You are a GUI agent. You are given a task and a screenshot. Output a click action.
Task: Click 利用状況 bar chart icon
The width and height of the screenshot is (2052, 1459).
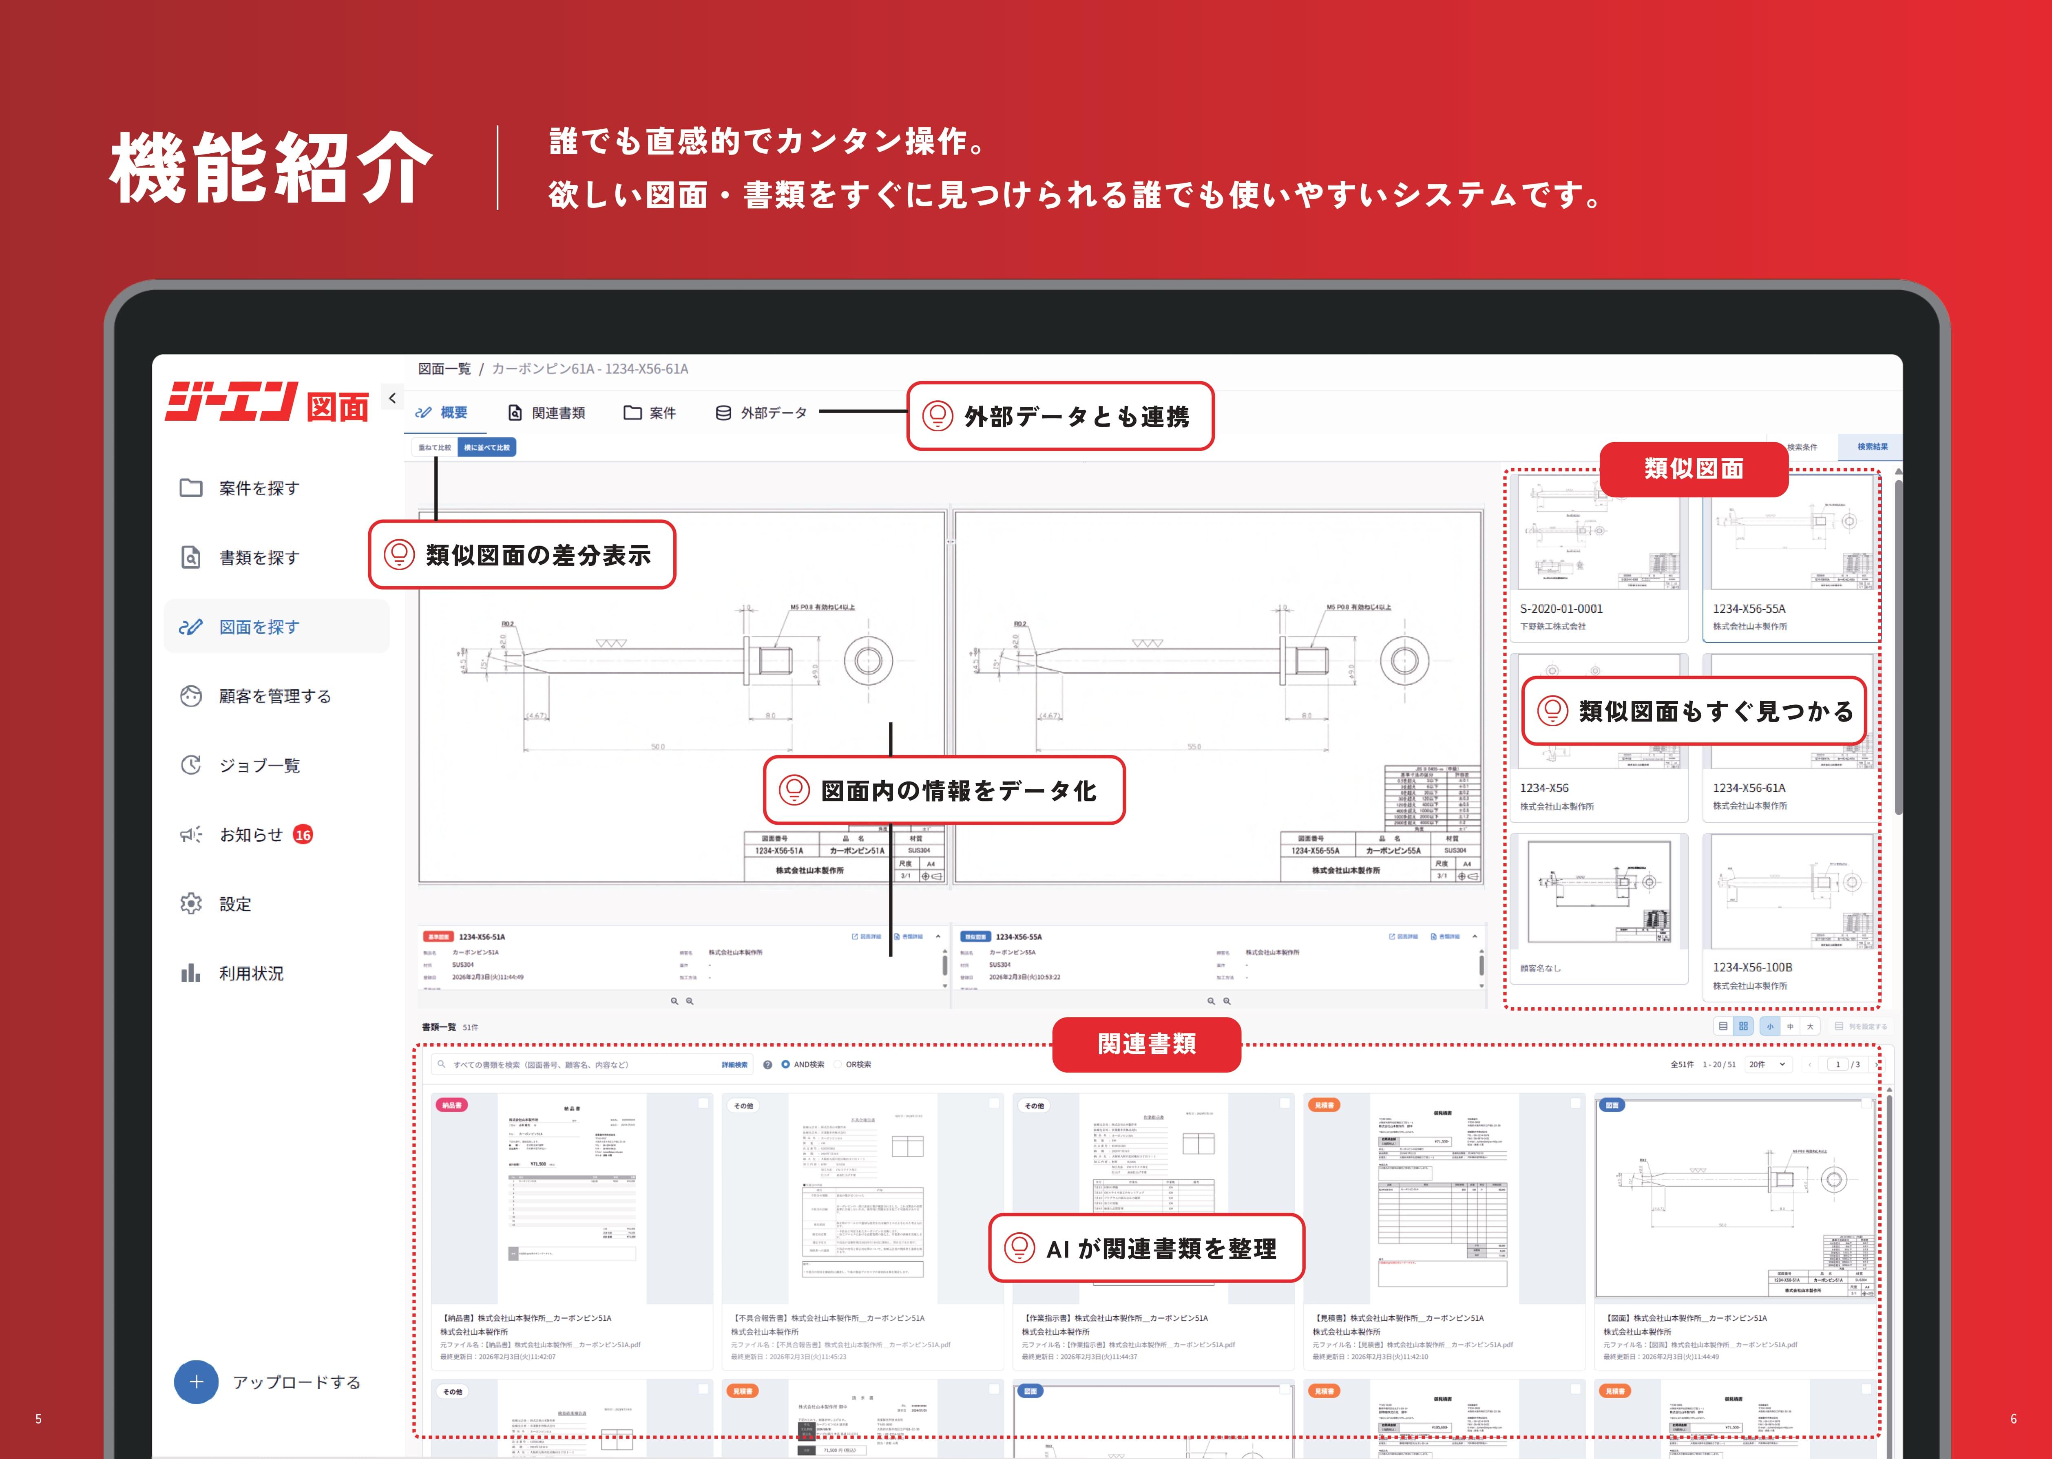click(190, 973)
